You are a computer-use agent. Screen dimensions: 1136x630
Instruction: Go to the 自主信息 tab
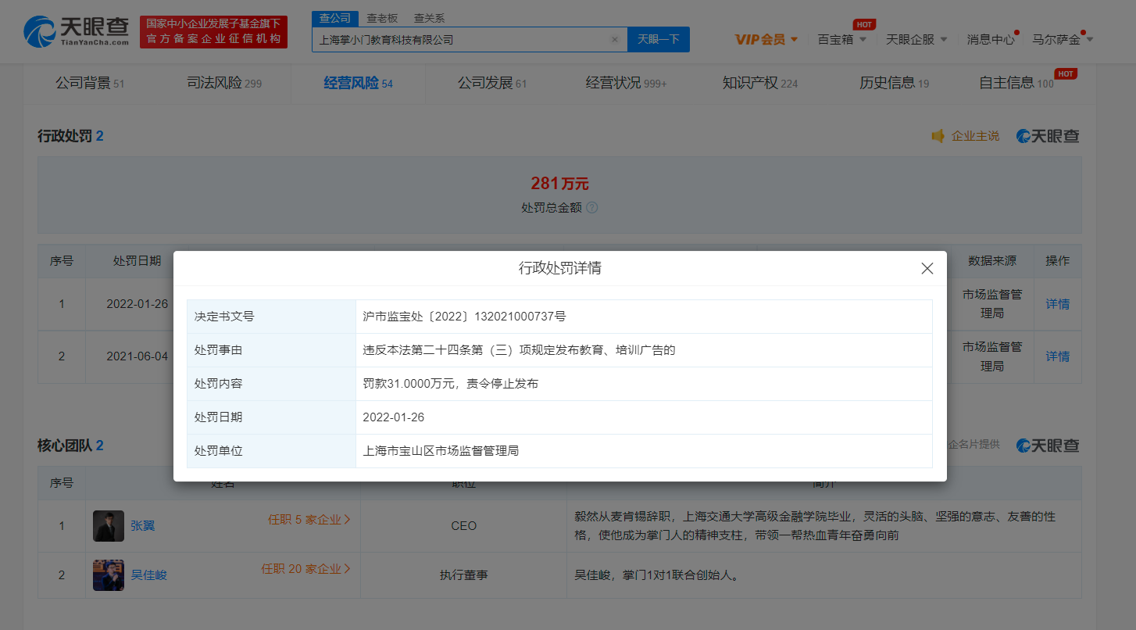1016,83
